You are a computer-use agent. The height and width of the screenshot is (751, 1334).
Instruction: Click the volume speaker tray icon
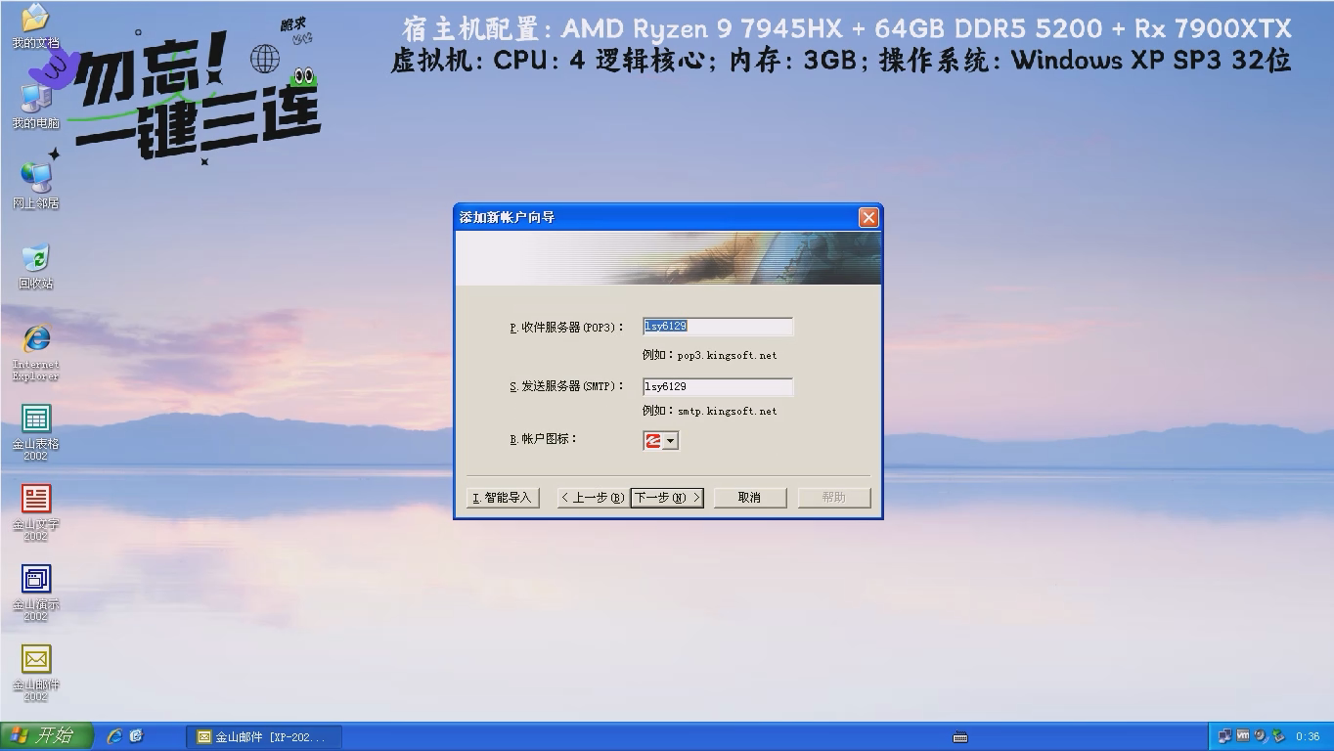pyautogui.click(x=1261, y=736)
